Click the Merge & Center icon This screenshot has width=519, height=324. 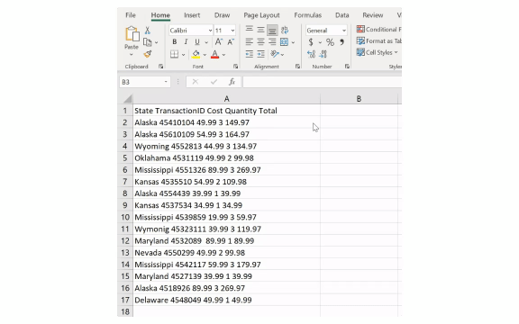click(x=284, y=42)
